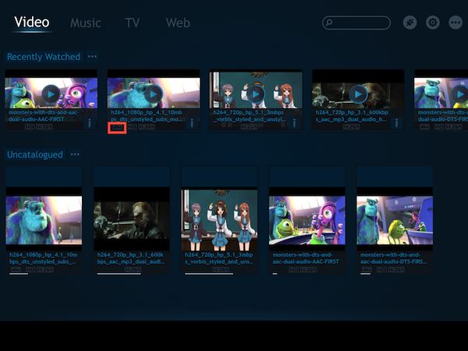Click uncatalogued title monsters-with-dts-and-aac-dual-audio-DTS-FIRS

point(394,258)
